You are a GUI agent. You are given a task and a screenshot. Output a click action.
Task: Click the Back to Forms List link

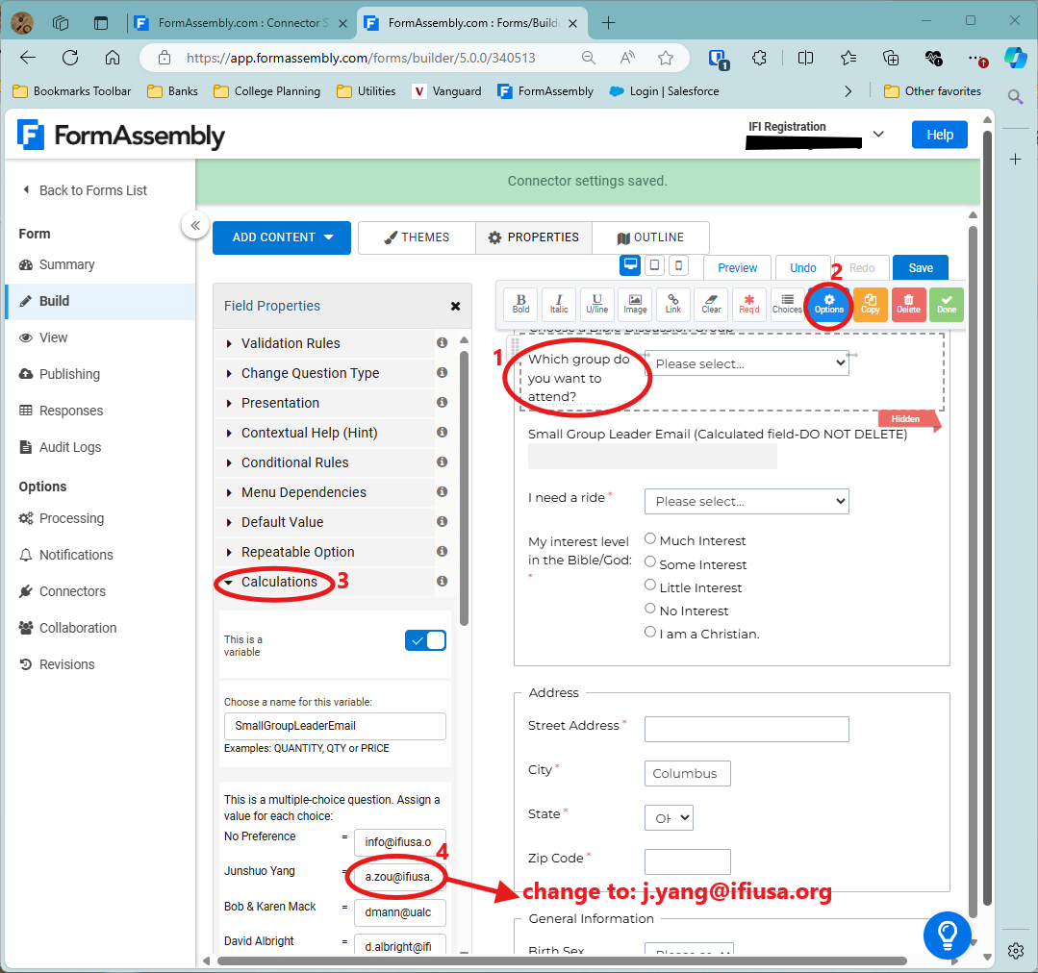tap(92, 190)
